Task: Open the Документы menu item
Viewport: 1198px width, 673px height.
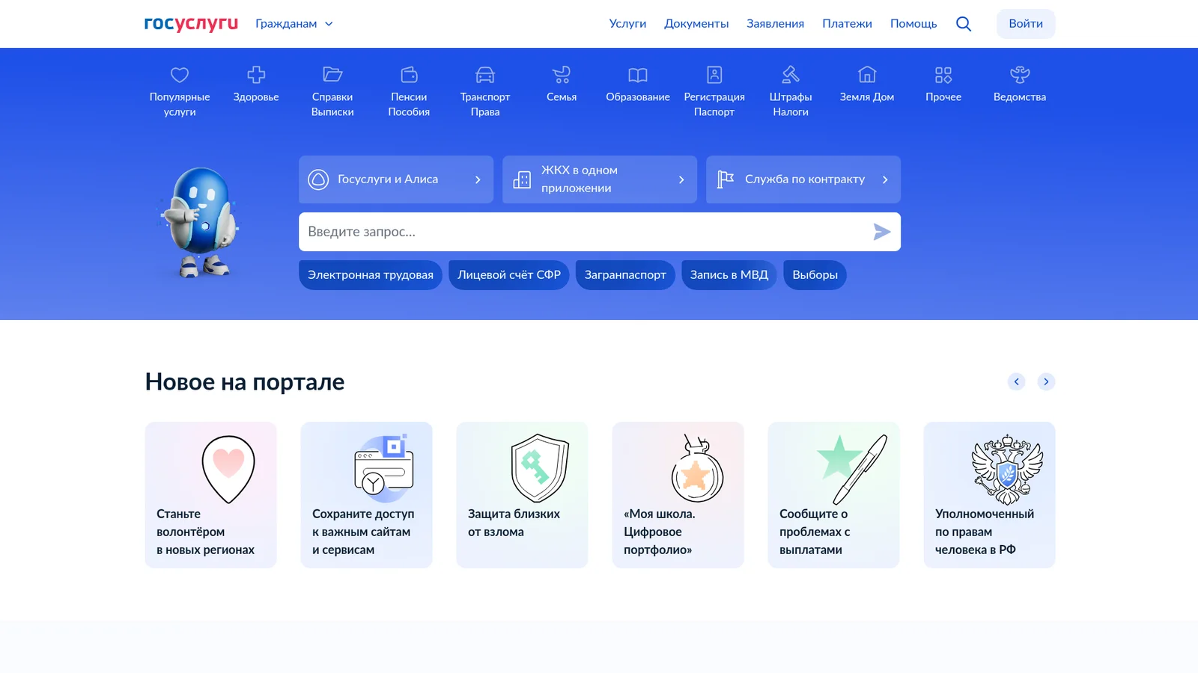Action: coord(696,24)
